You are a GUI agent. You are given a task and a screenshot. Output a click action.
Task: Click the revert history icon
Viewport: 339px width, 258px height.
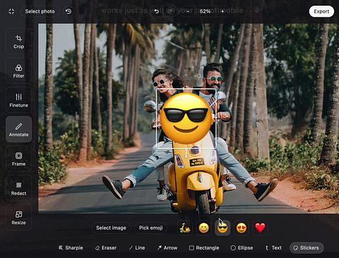point(69,11)
